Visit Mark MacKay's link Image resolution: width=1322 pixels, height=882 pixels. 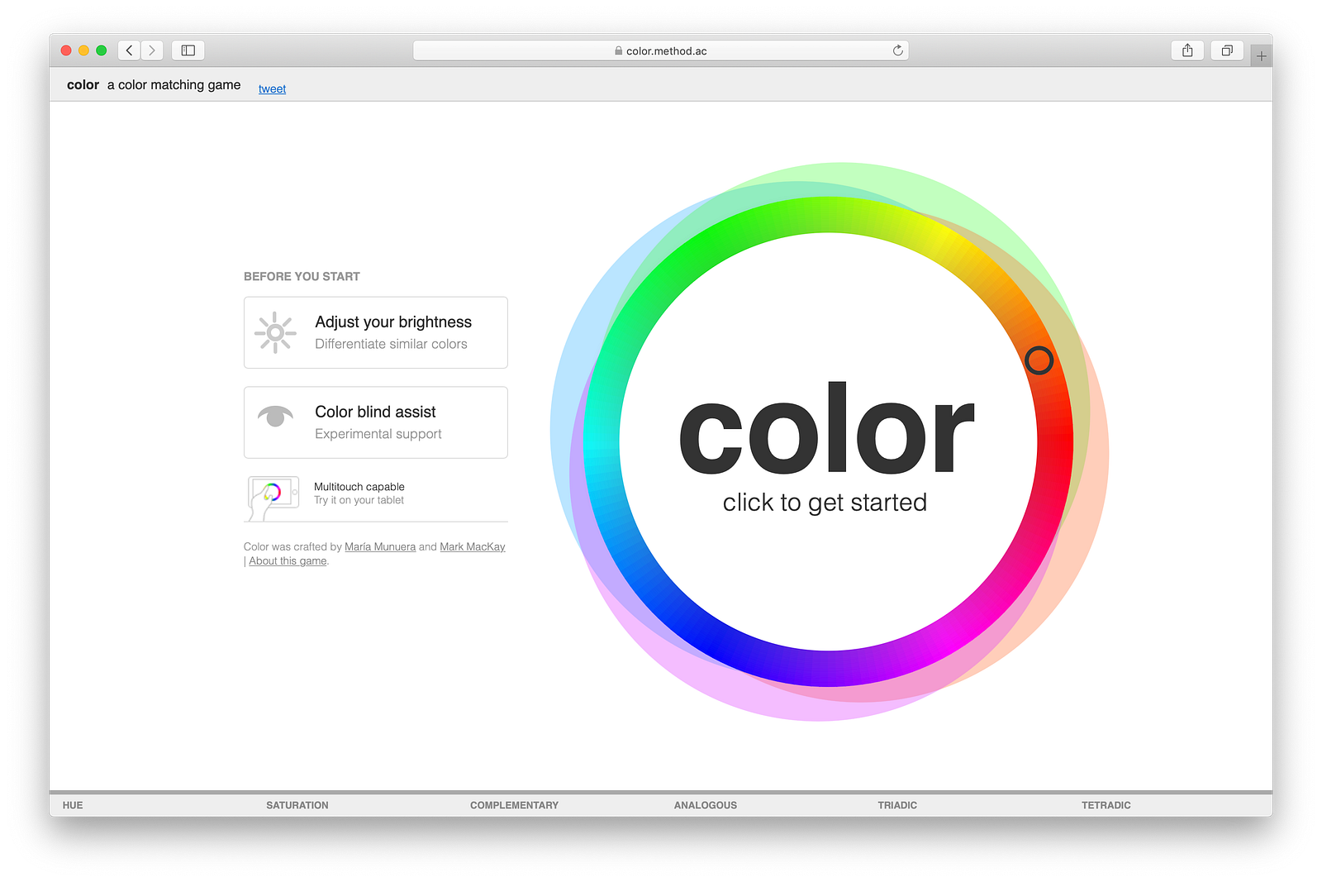point(473,546)
